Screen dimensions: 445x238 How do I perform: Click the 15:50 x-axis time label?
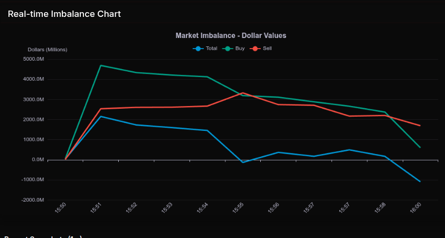point(61,208)
